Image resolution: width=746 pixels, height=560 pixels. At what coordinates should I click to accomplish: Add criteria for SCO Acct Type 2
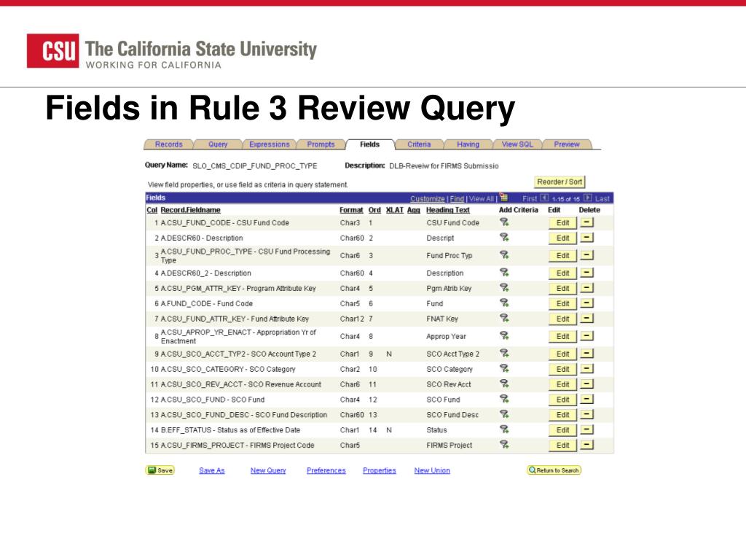pos(504,354)
